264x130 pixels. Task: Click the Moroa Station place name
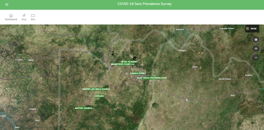point(225,79)
